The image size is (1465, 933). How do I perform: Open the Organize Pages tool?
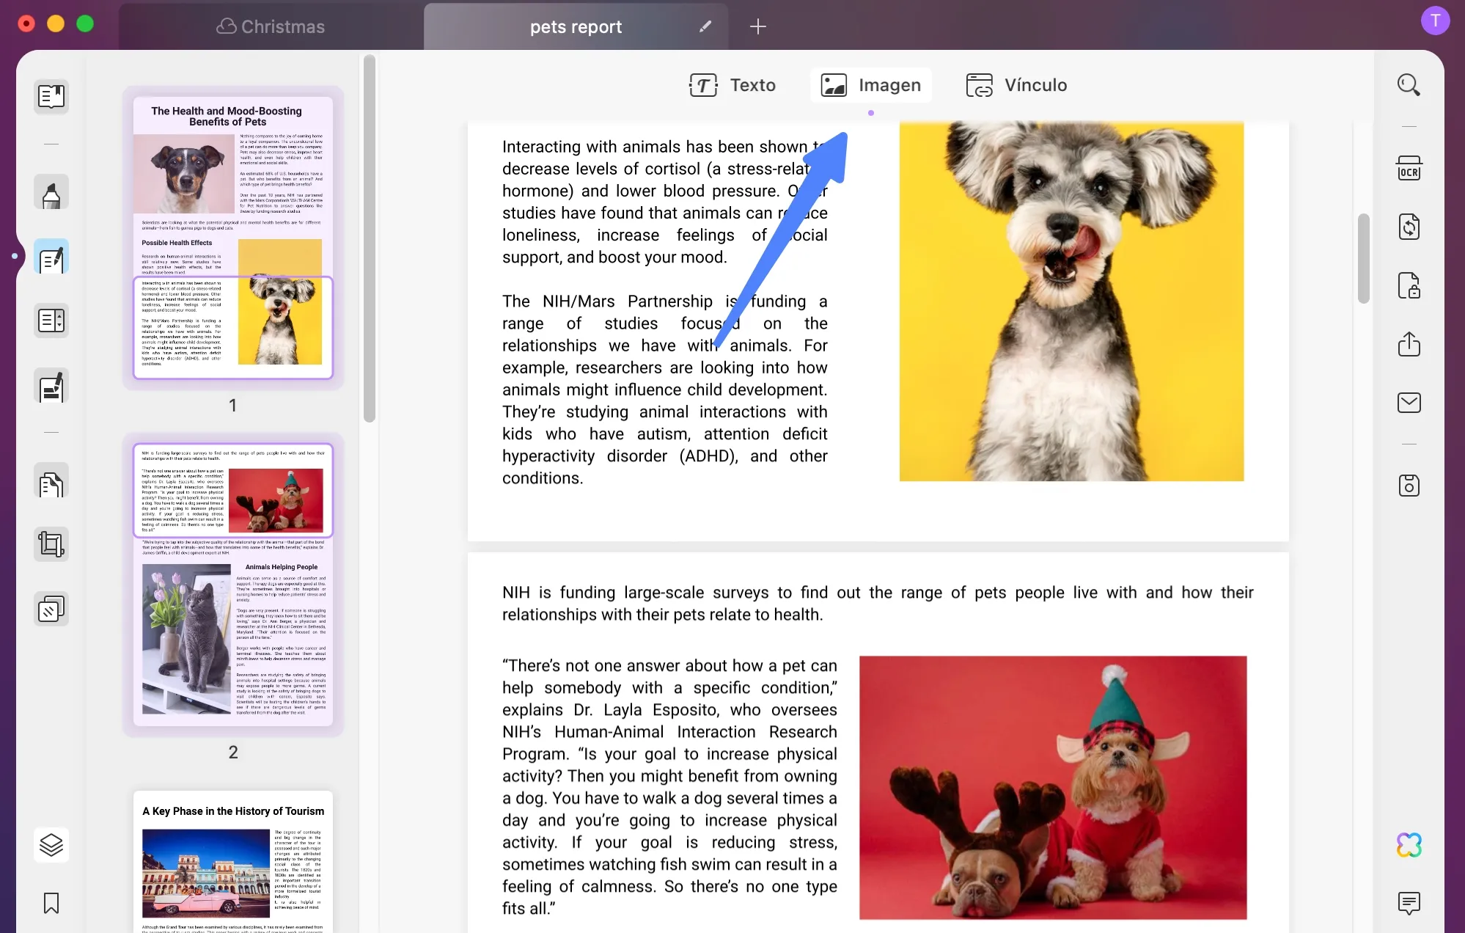tap(51, 481)
